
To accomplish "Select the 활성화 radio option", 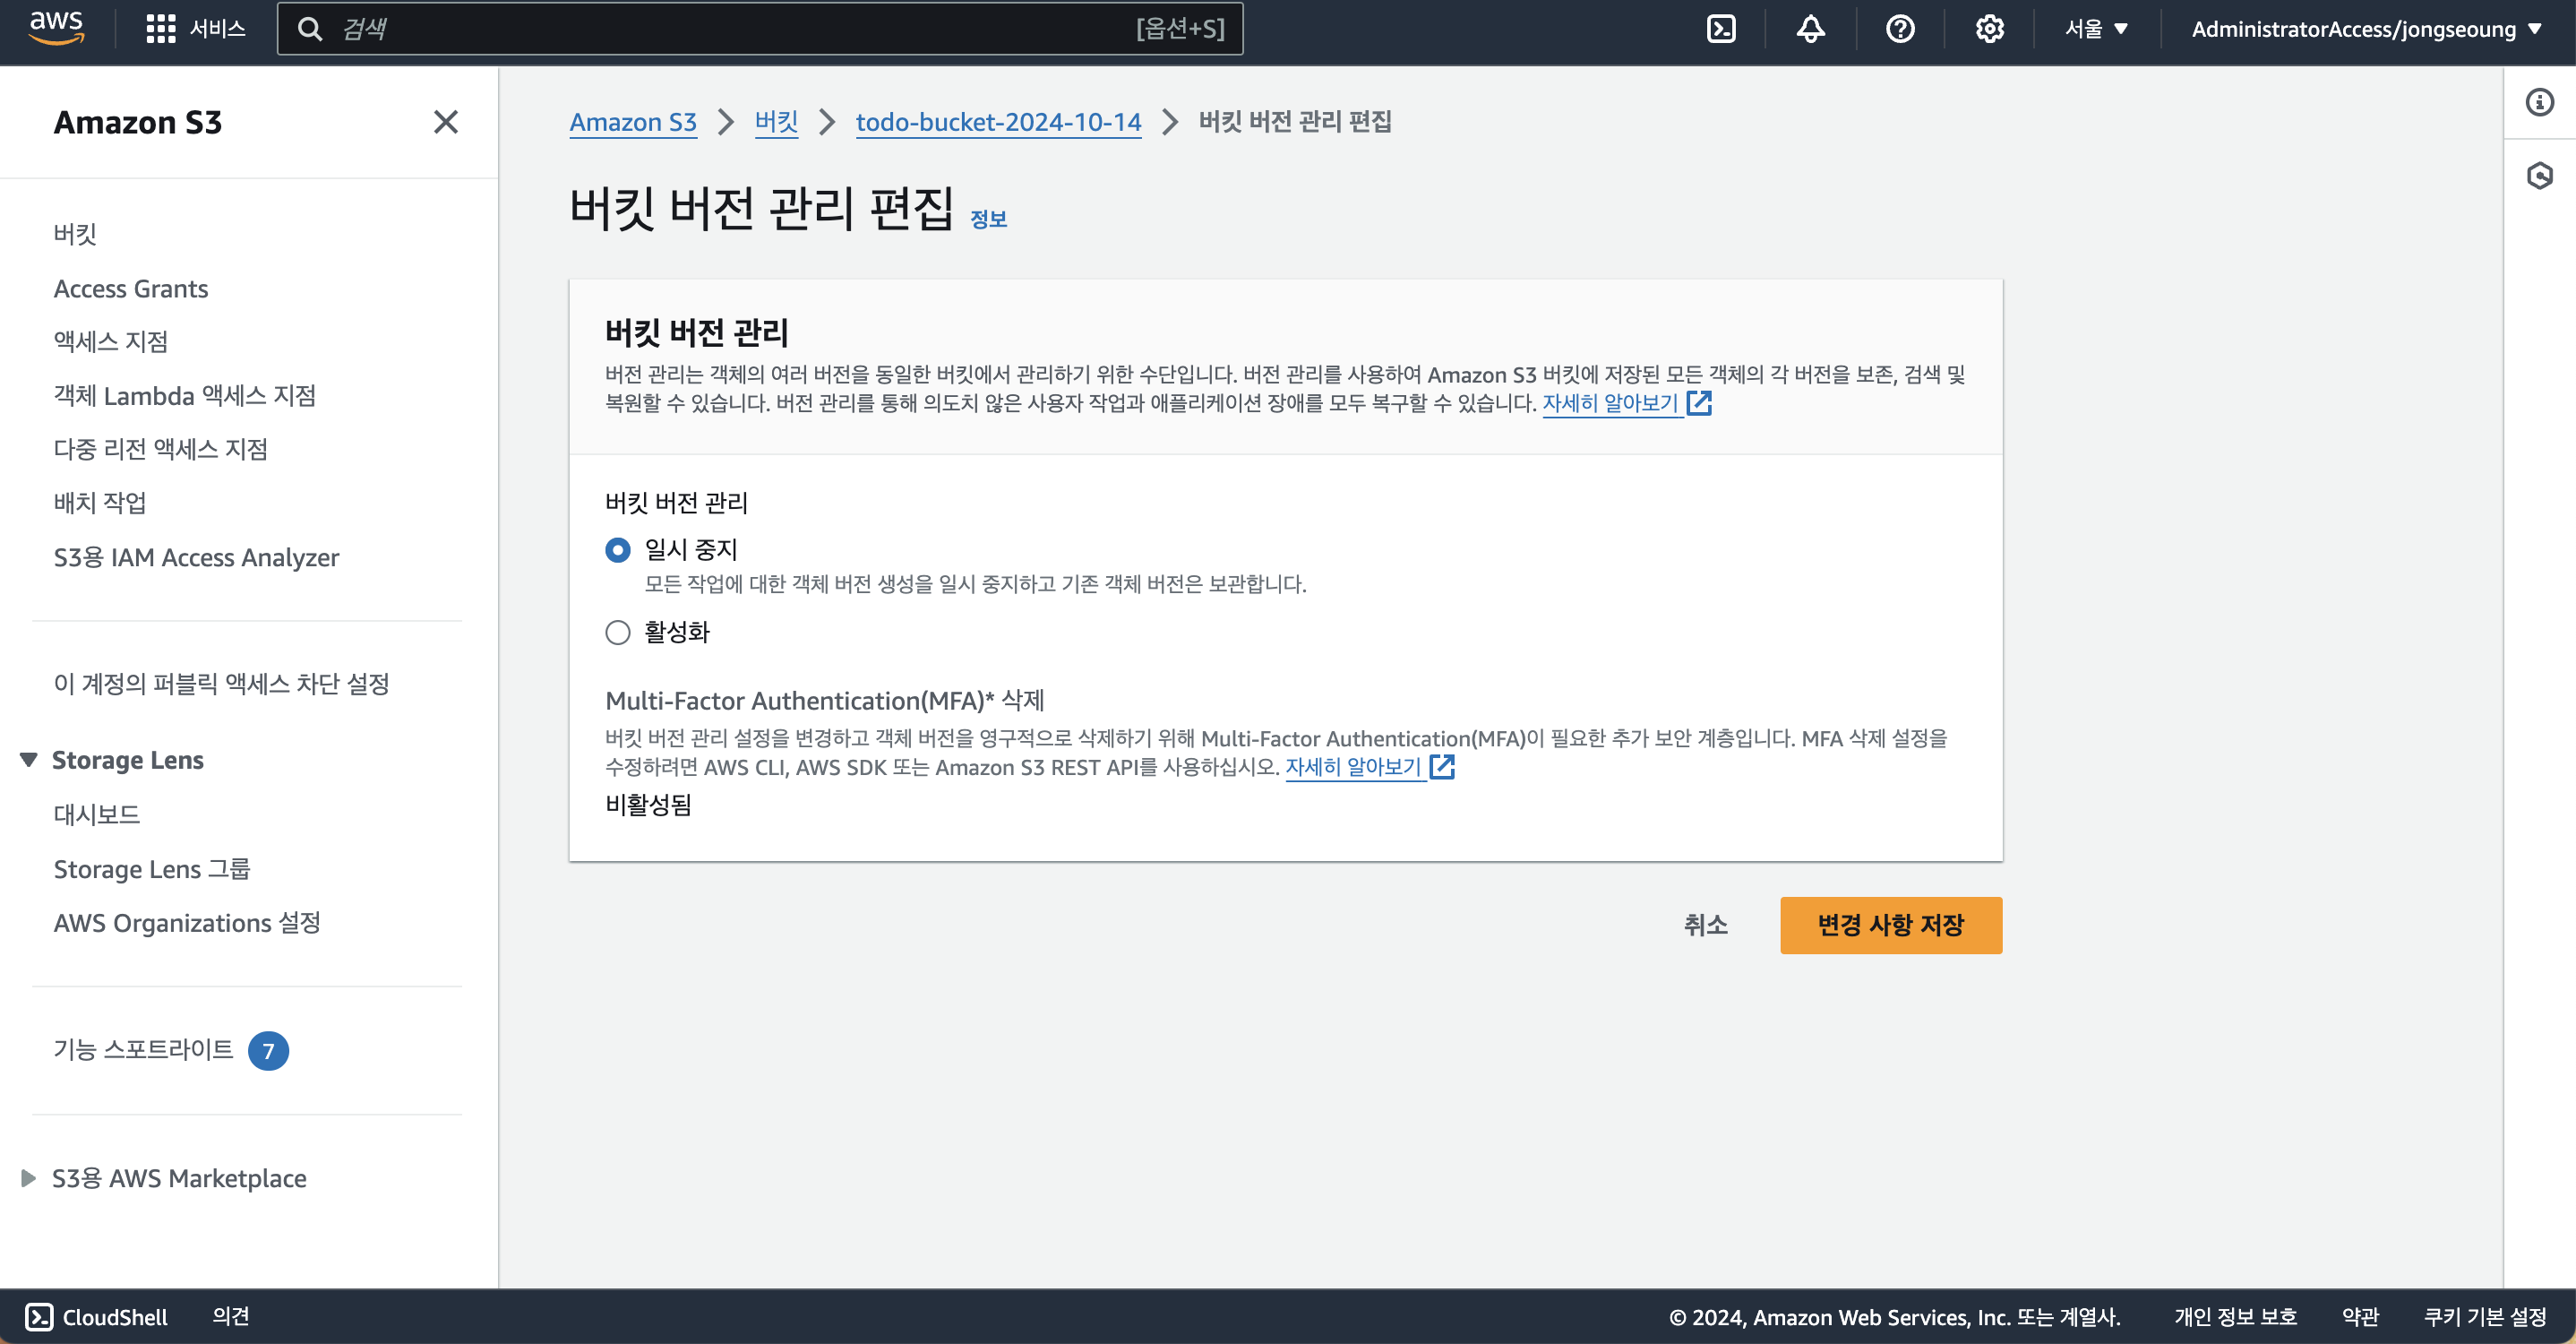I will [618, 632].
